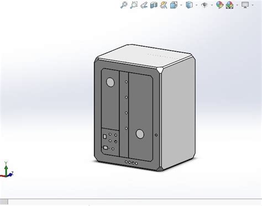Screen dimensions: 262x206
Task: Select the white top face of enclosure
Action: [145, 55]
